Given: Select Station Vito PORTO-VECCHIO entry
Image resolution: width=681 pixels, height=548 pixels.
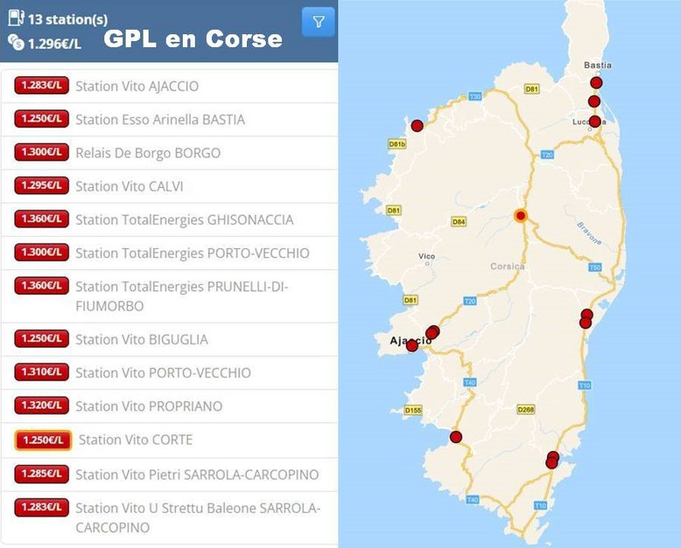Looking at the screenshot, I should coord(170,373).
